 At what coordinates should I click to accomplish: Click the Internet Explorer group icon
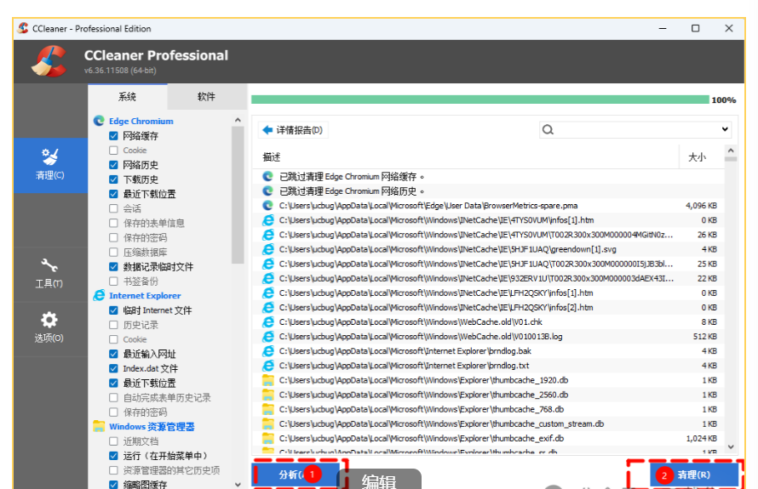(99, 295)
